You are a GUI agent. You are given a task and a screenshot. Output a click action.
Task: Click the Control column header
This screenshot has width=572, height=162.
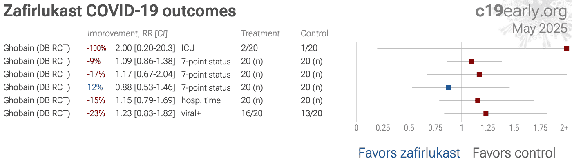pos(315,33)
